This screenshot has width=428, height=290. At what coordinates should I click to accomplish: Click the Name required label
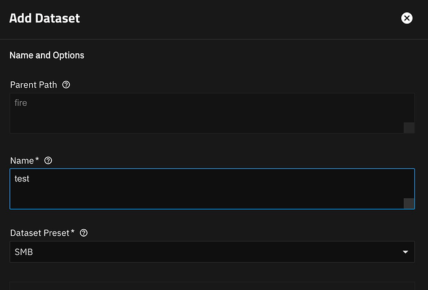[25, 160]
